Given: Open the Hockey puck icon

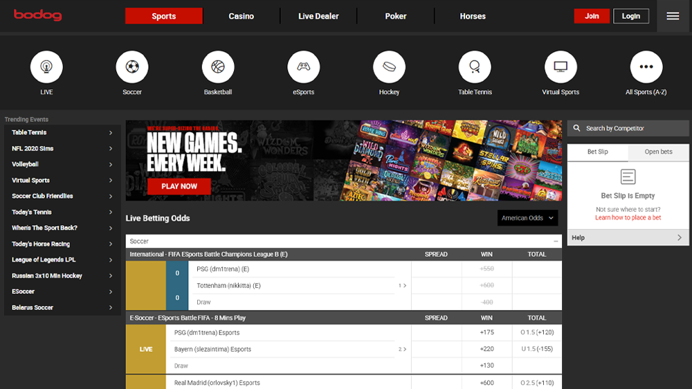Looking at the screenshot, I should pos(389,66).
